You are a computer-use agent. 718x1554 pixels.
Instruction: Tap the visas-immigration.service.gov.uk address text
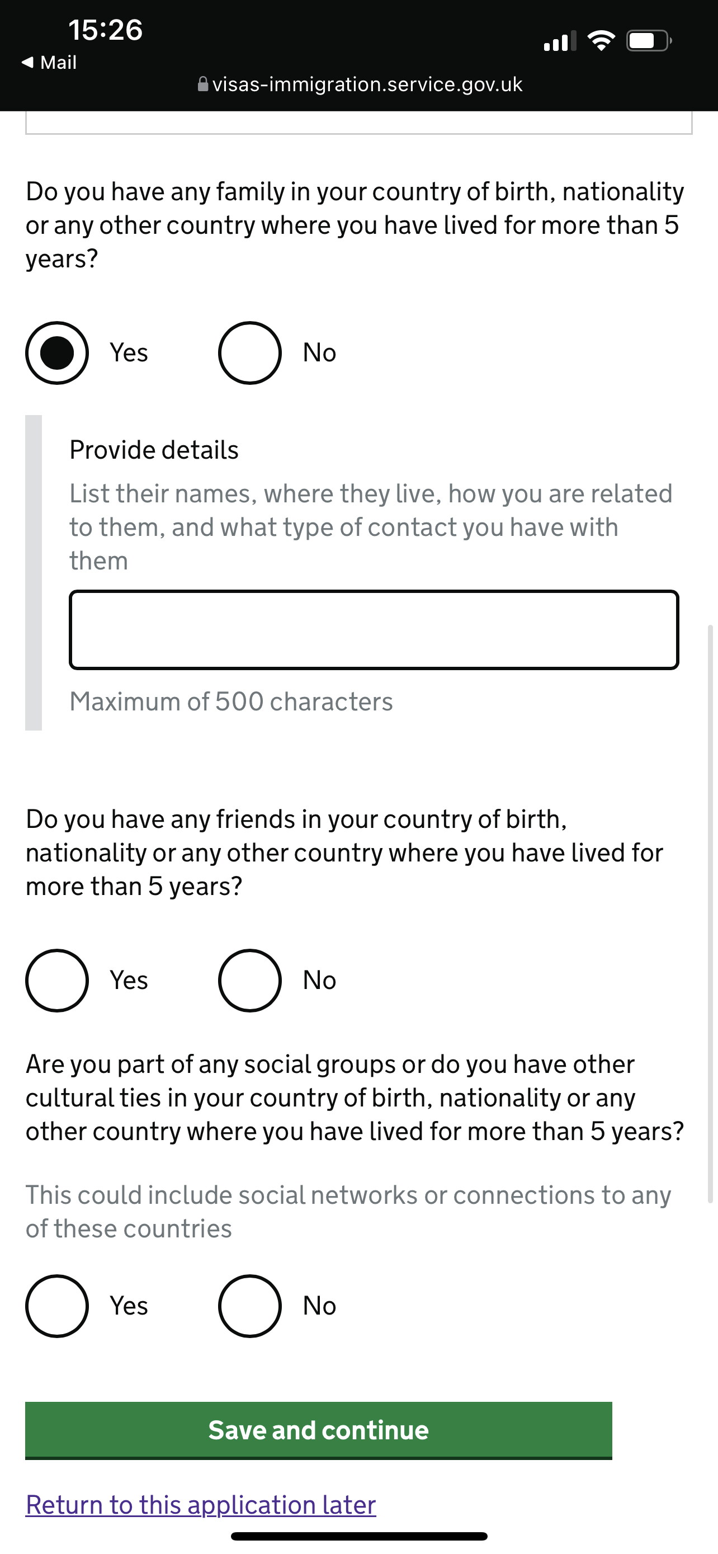[x=367, y=84]
